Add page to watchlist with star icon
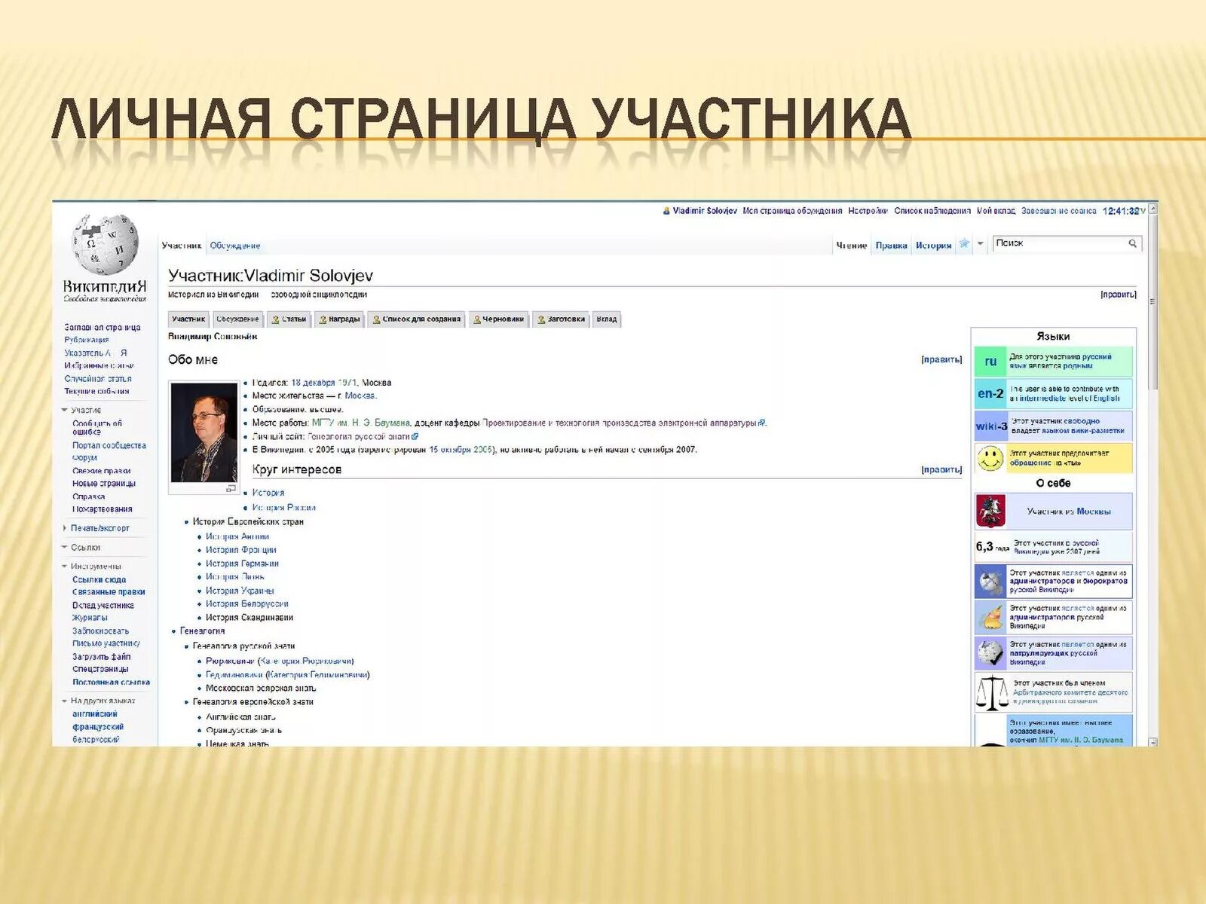 [x=964, y=244]
